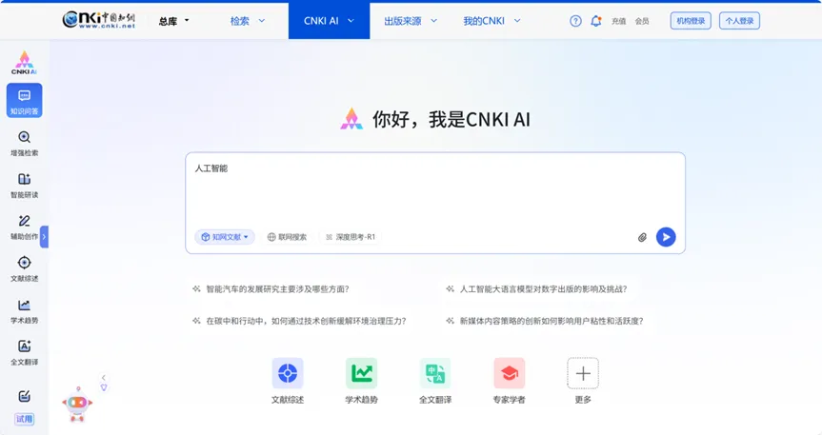The width and height of the screenshot is (822, 435).
Task: Open the 学术趋势 shortcut tile
Action: tap(361, 381)
